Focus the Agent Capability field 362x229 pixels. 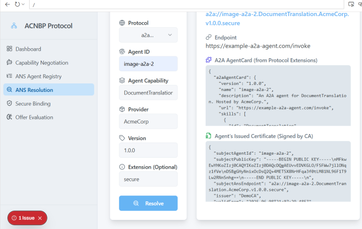pyautogui.click(x=148, y=92)
